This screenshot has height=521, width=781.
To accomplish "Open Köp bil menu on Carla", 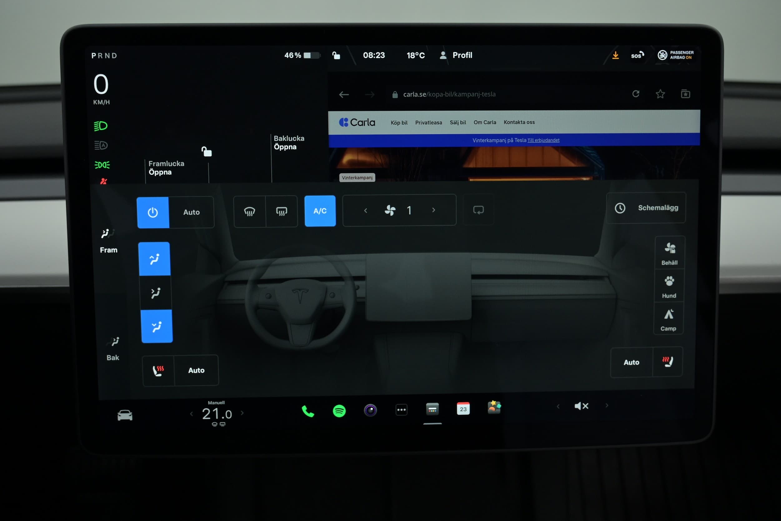I will pyautogui.click(x=399, y=123).
